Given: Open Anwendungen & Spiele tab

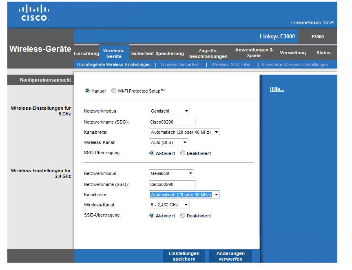Looking at the screenshot, I should pos(254,53).
